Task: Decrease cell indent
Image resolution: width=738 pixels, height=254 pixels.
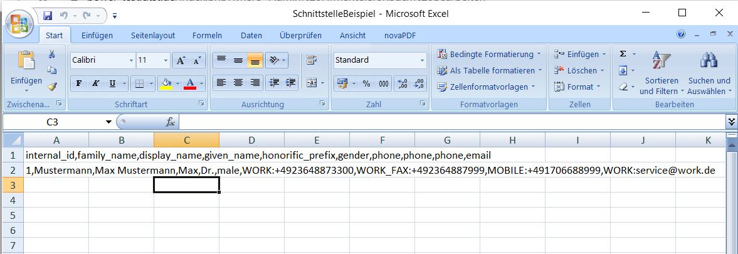Action: click(x=274, y=83)
